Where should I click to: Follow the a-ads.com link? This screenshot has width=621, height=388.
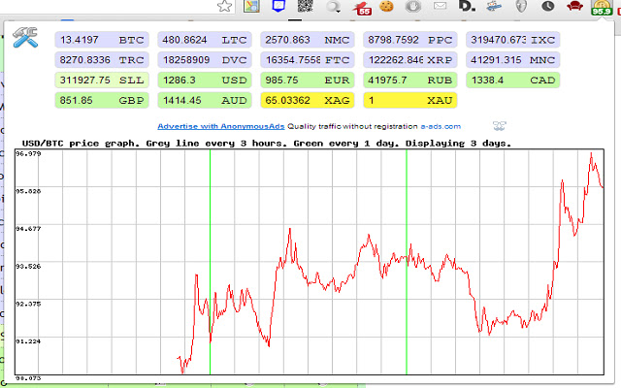click(x=441, y=126)
